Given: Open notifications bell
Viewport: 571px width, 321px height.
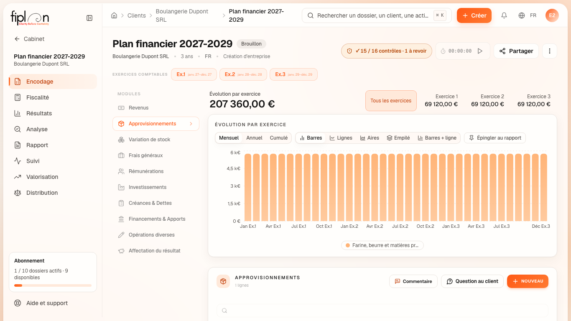Looking at the screenshot, I should click(504, 15).
